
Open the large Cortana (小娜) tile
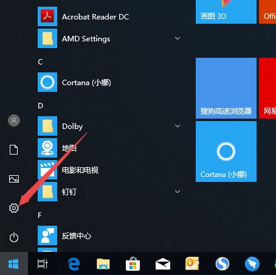point(226,151)
